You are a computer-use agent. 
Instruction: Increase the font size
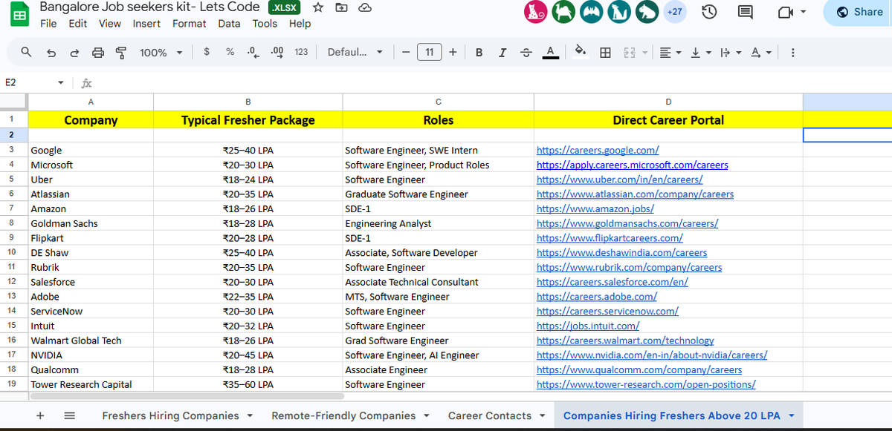coord(453,52)
